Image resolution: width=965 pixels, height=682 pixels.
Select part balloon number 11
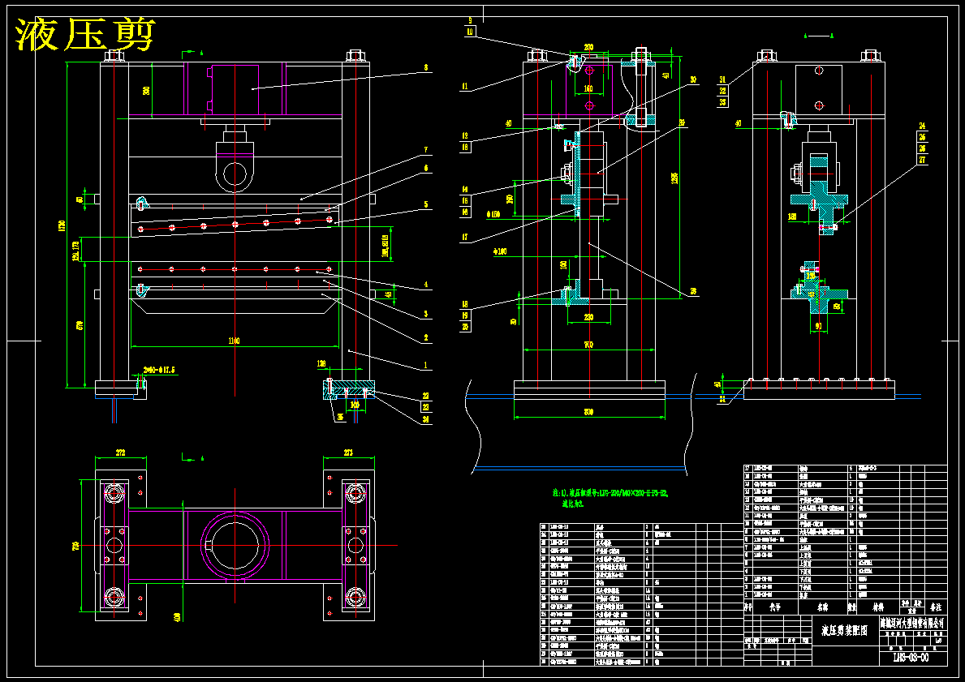coord(465,87)
